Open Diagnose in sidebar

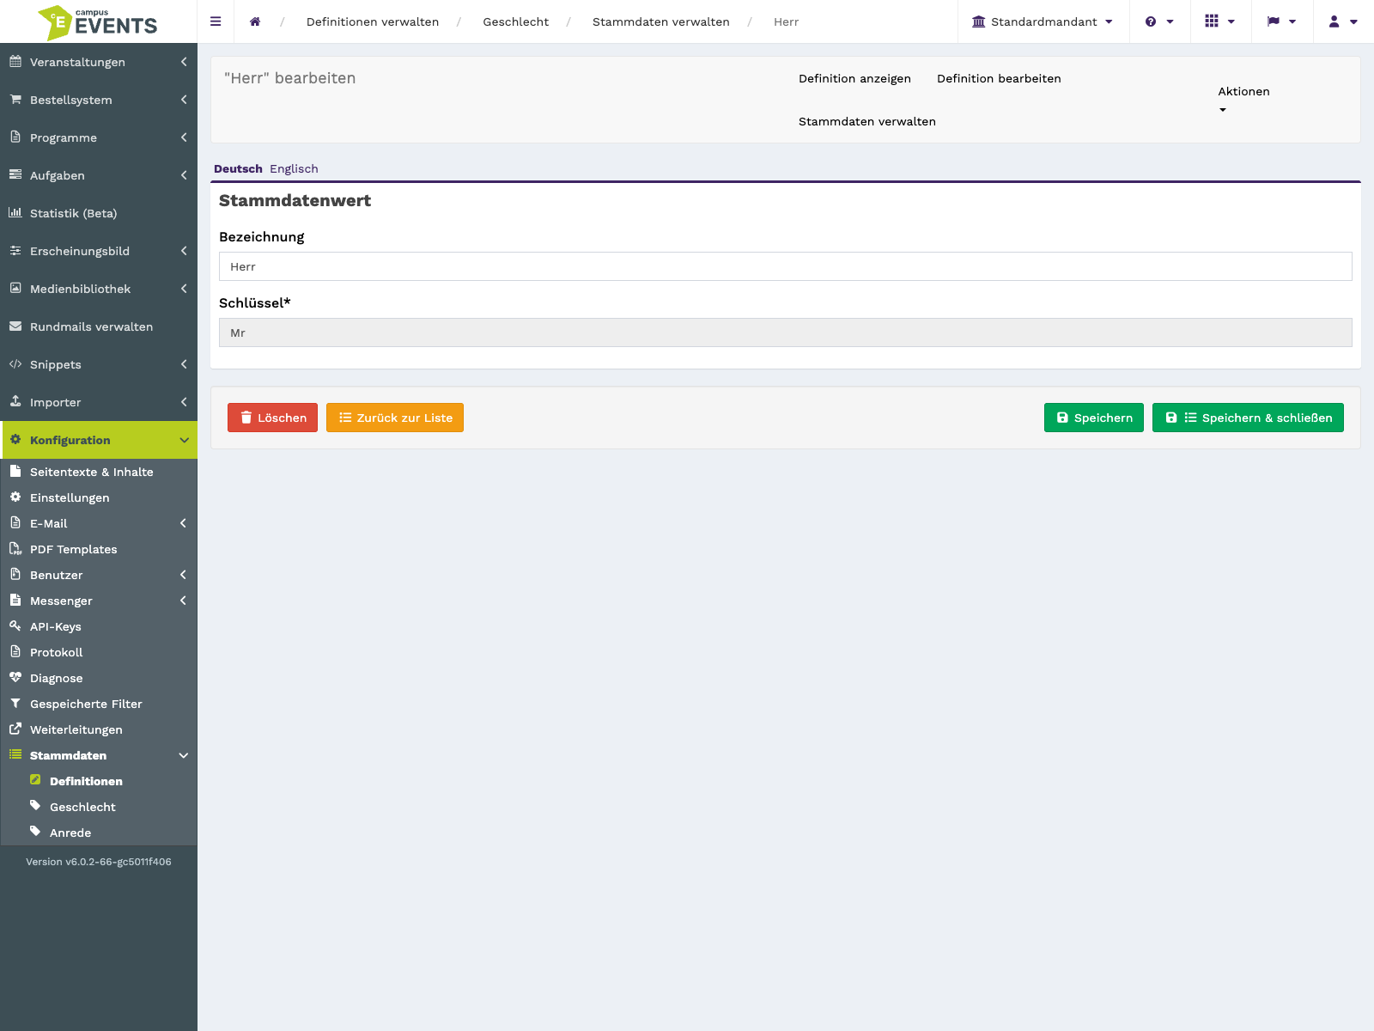click(x=99, y=678)
